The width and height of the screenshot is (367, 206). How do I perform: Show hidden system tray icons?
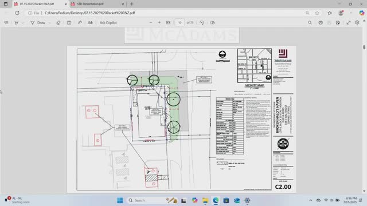tap(311, 200)
